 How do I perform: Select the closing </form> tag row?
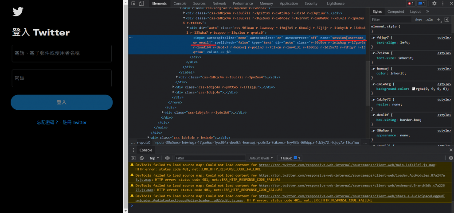pos(175,102)
